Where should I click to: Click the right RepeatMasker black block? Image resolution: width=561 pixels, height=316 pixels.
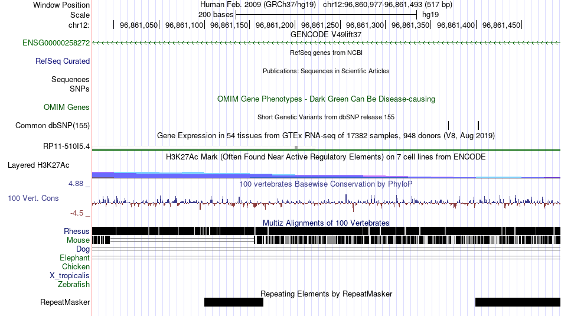(518, 302)
